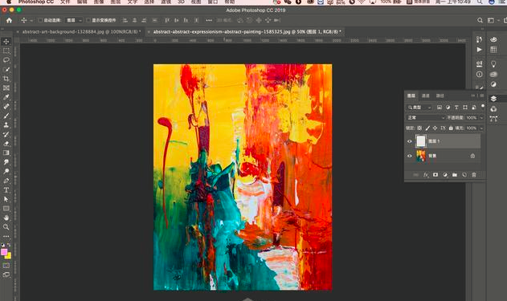Toggle visibility of the Background layer
507x301 pixels.
[x=409, y=156]
